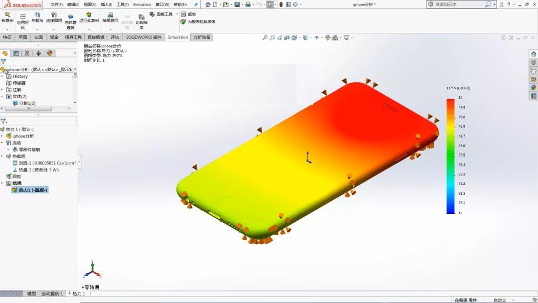Viewport: 538px width, 303px height.
Task: Open the Appearances tab in task pane
Action: [534, 88]
